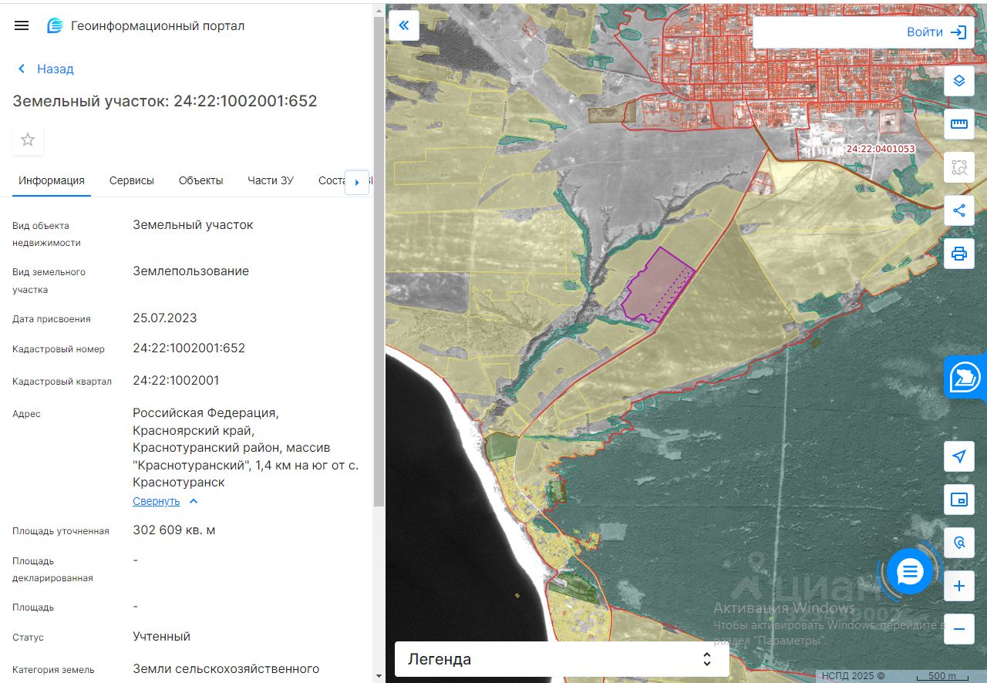Click the Категория земель field label

tap(54, 669)
